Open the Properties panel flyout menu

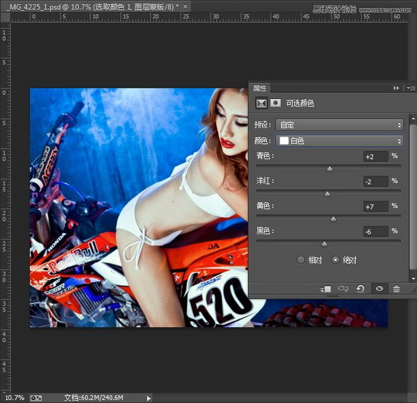pyautogui.click(x=411, y=88)
